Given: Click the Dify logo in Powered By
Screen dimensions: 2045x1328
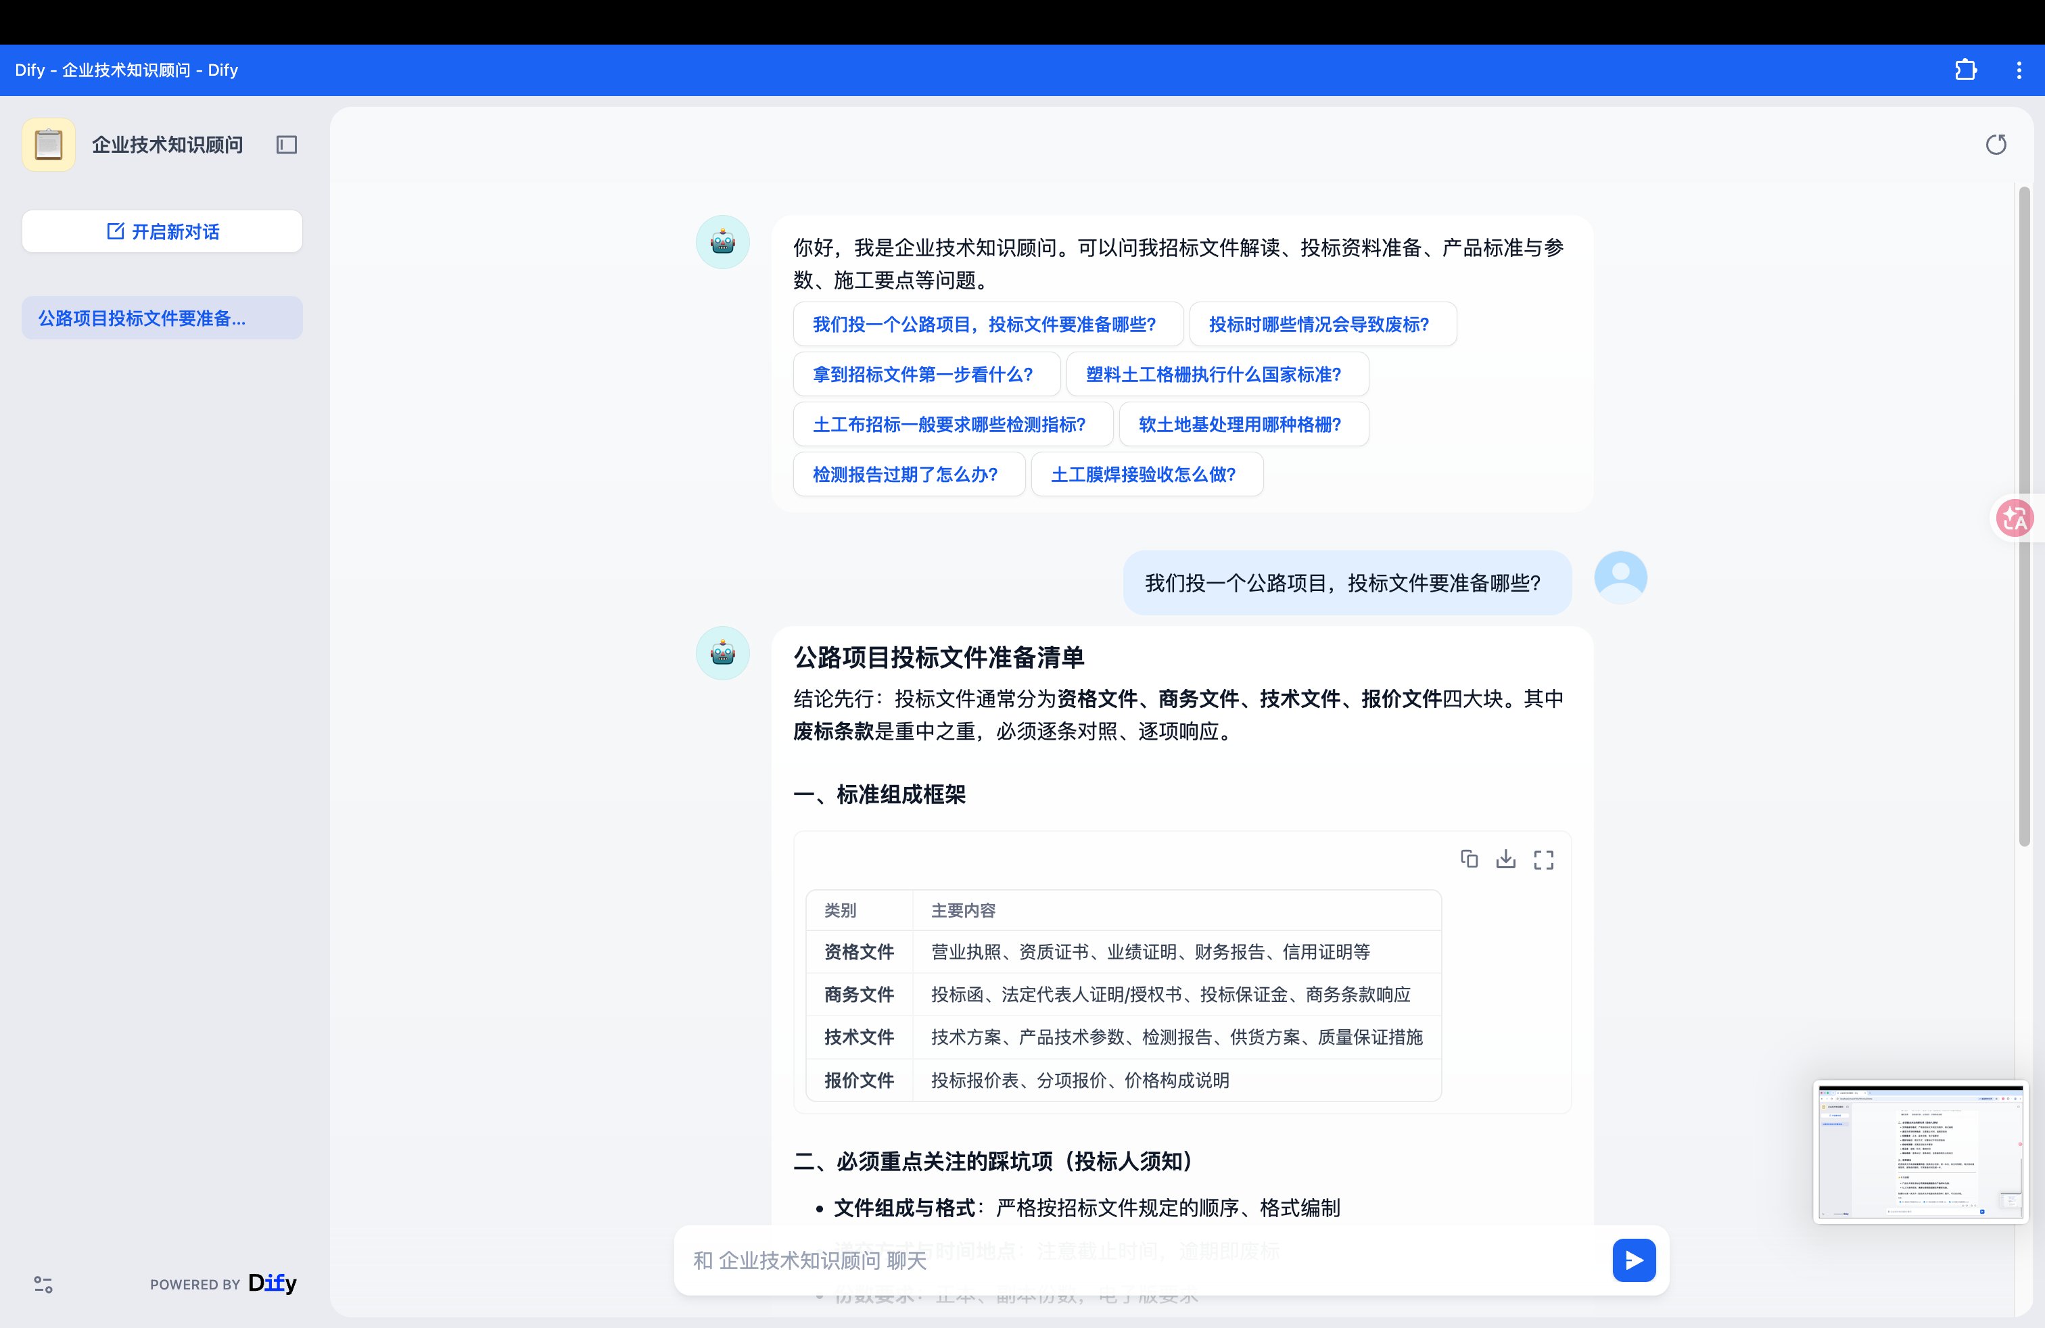Looking at the screenshot, I should [x=273, y=1283].
